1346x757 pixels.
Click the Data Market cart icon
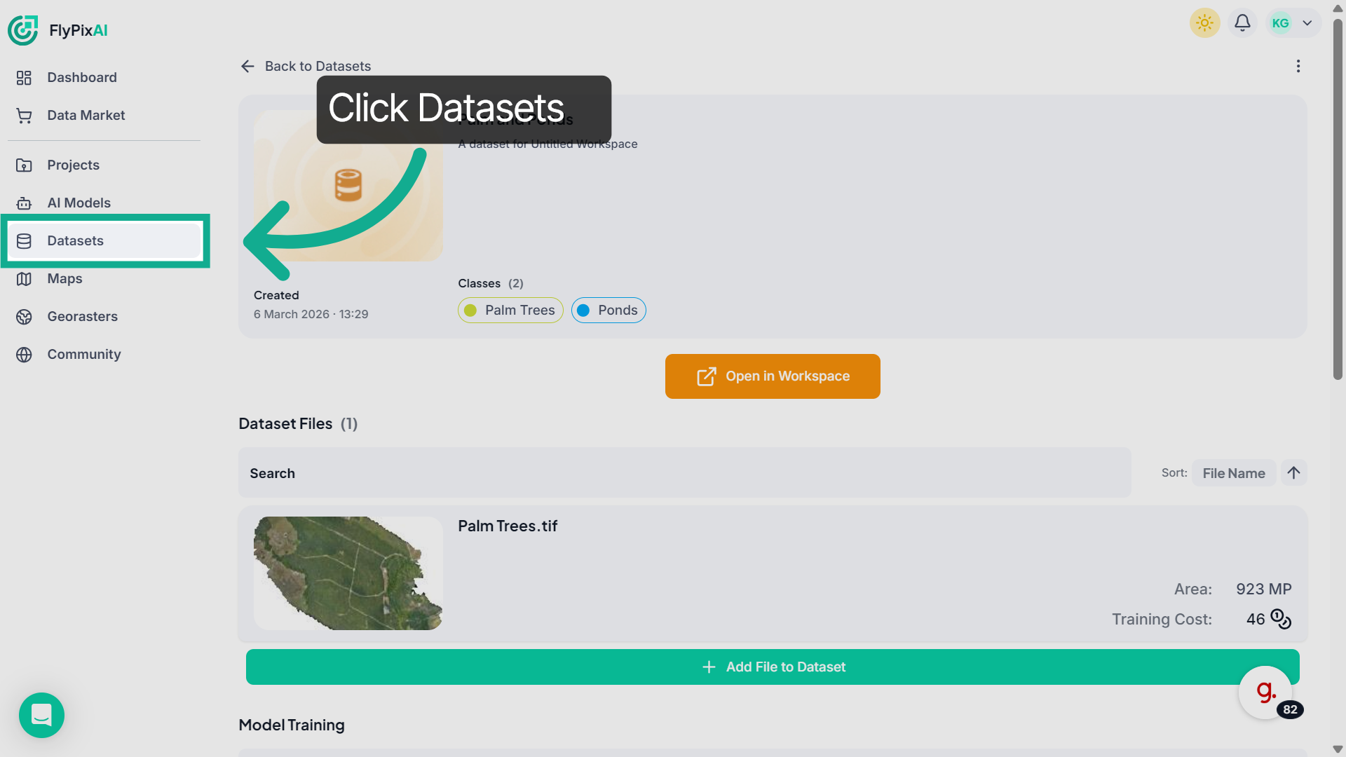pos(24,116)
